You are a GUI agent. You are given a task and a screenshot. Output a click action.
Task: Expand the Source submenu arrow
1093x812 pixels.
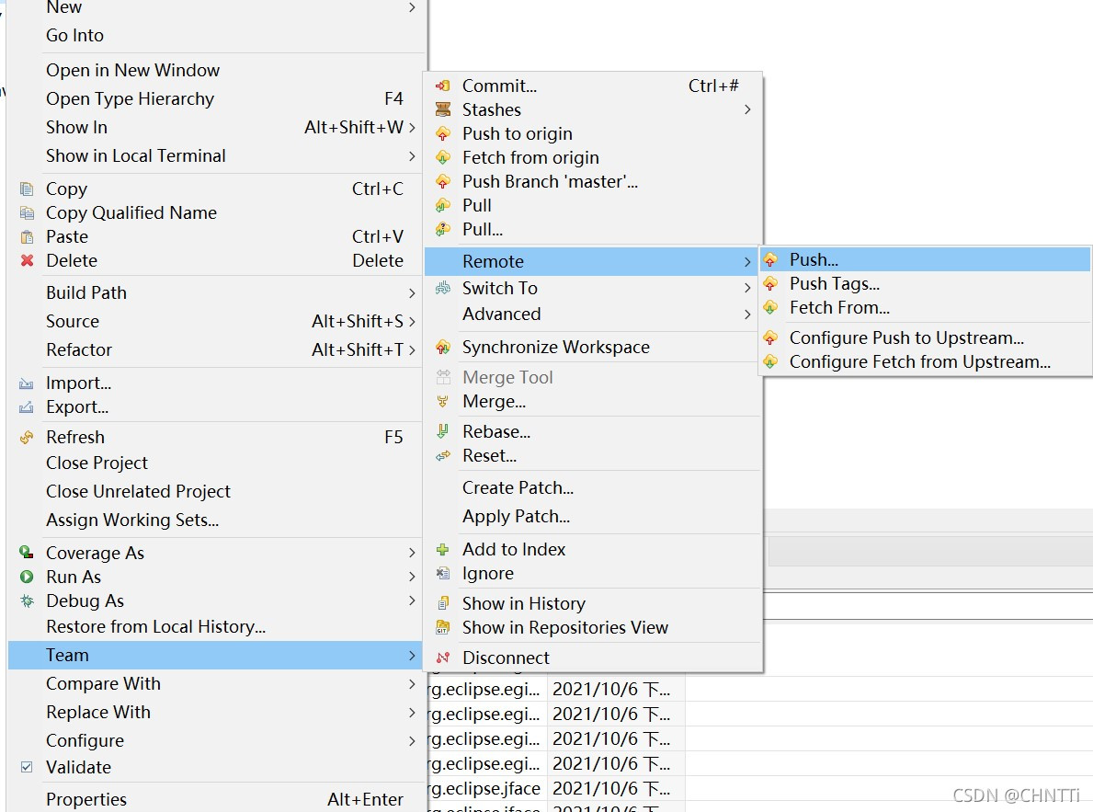(x=412, y=322)
